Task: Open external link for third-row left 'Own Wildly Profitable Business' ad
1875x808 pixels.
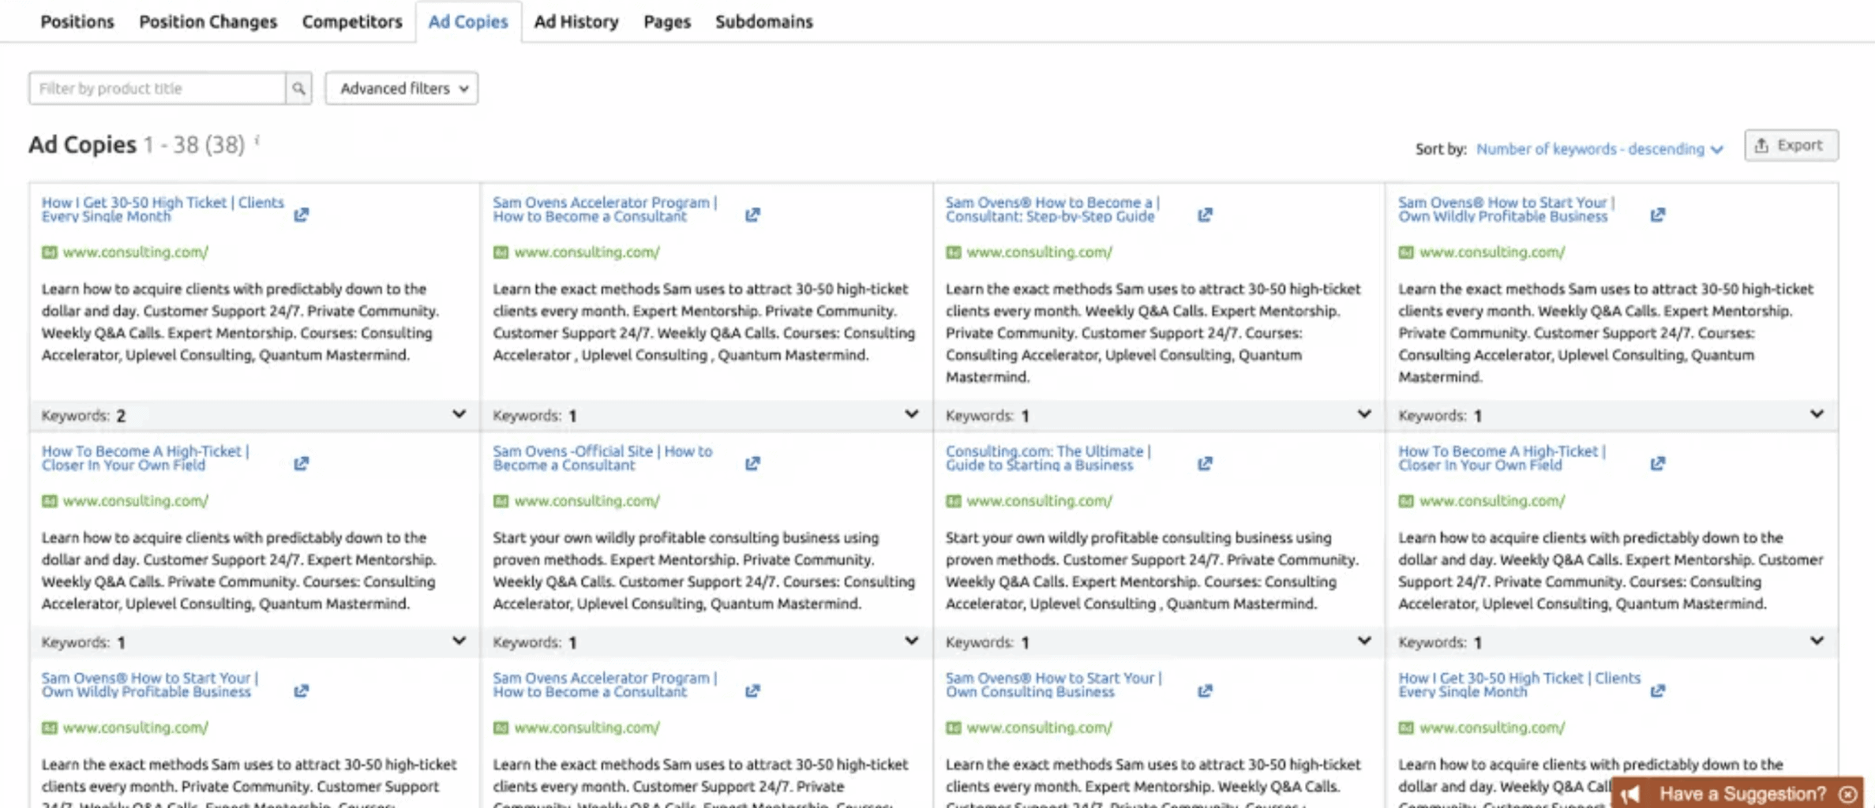Action: [x=301, y=690]
